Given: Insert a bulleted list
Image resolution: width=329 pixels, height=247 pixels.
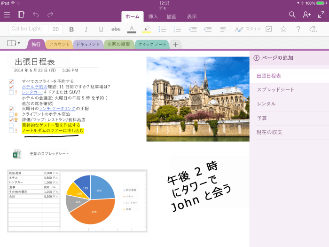Looking at the screenshot, I should tap(162, 29).
